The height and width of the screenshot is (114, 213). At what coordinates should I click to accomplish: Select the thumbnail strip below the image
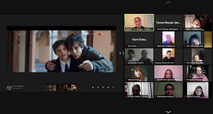pyautogui.click(x=61, y=88)
